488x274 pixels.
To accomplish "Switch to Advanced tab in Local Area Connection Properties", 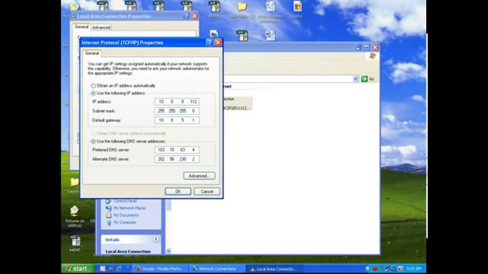I will pos(101,27).
